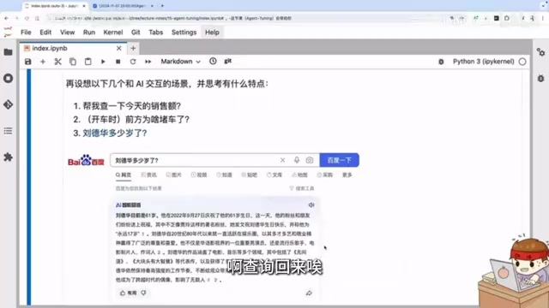The height and width of the screenshot is (308, 549).
Task: Open the extension manager puzzle icon
Action: 8,157
